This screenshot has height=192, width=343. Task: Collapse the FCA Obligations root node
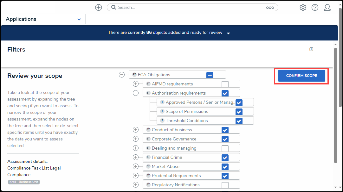click(122, 75)
